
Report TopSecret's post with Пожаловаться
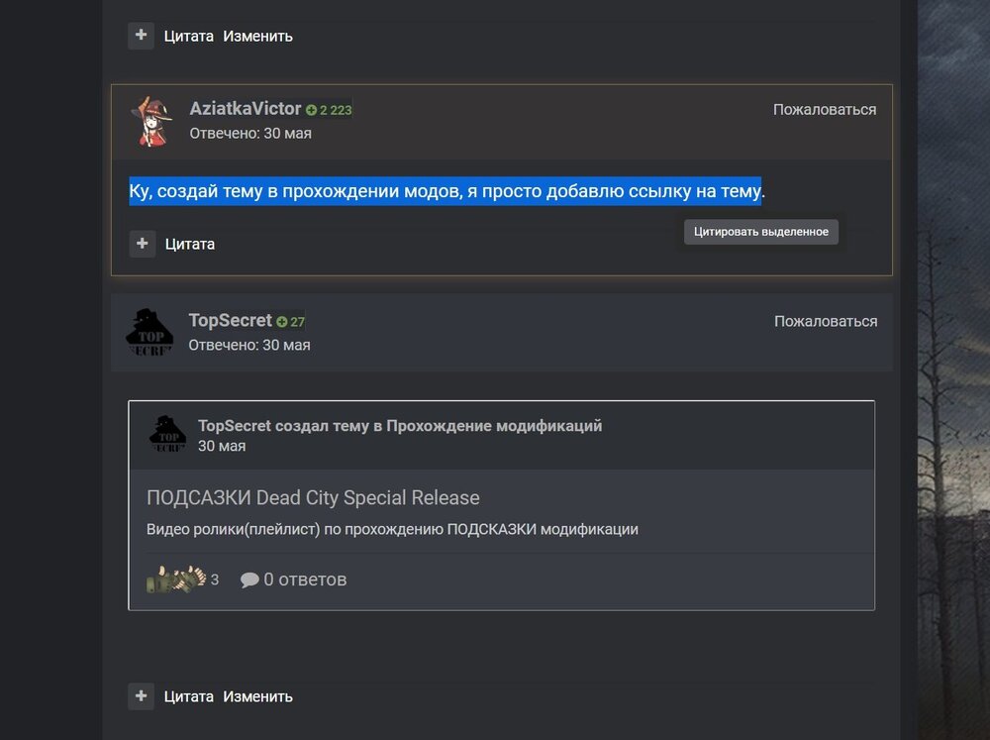[826, 321]
